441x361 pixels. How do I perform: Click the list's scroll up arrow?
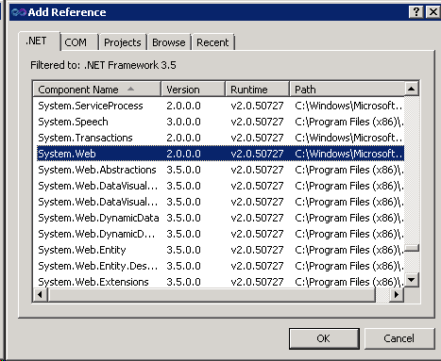point(412,89)
